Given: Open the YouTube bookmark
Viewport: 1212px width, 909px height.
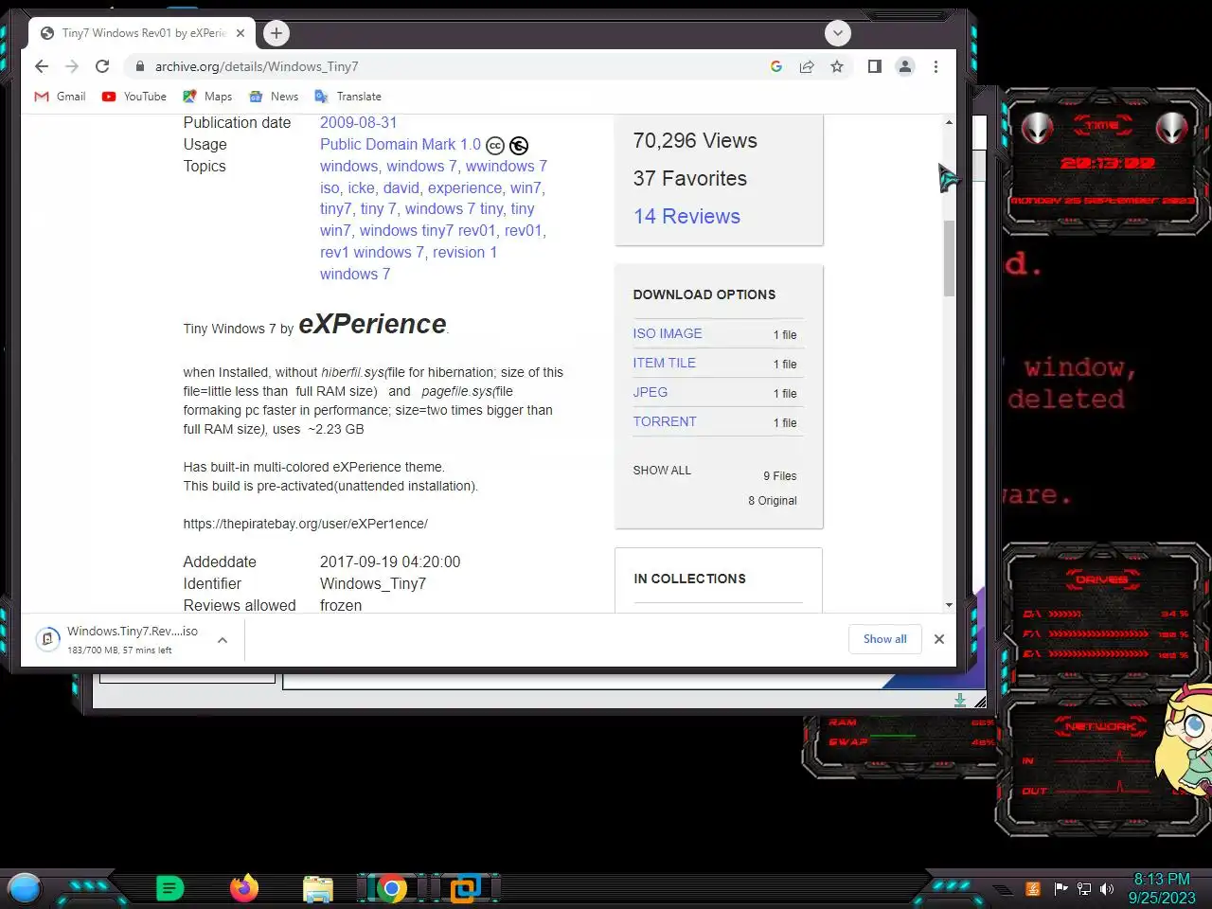Looking at the screenshot, I should 134,97.
